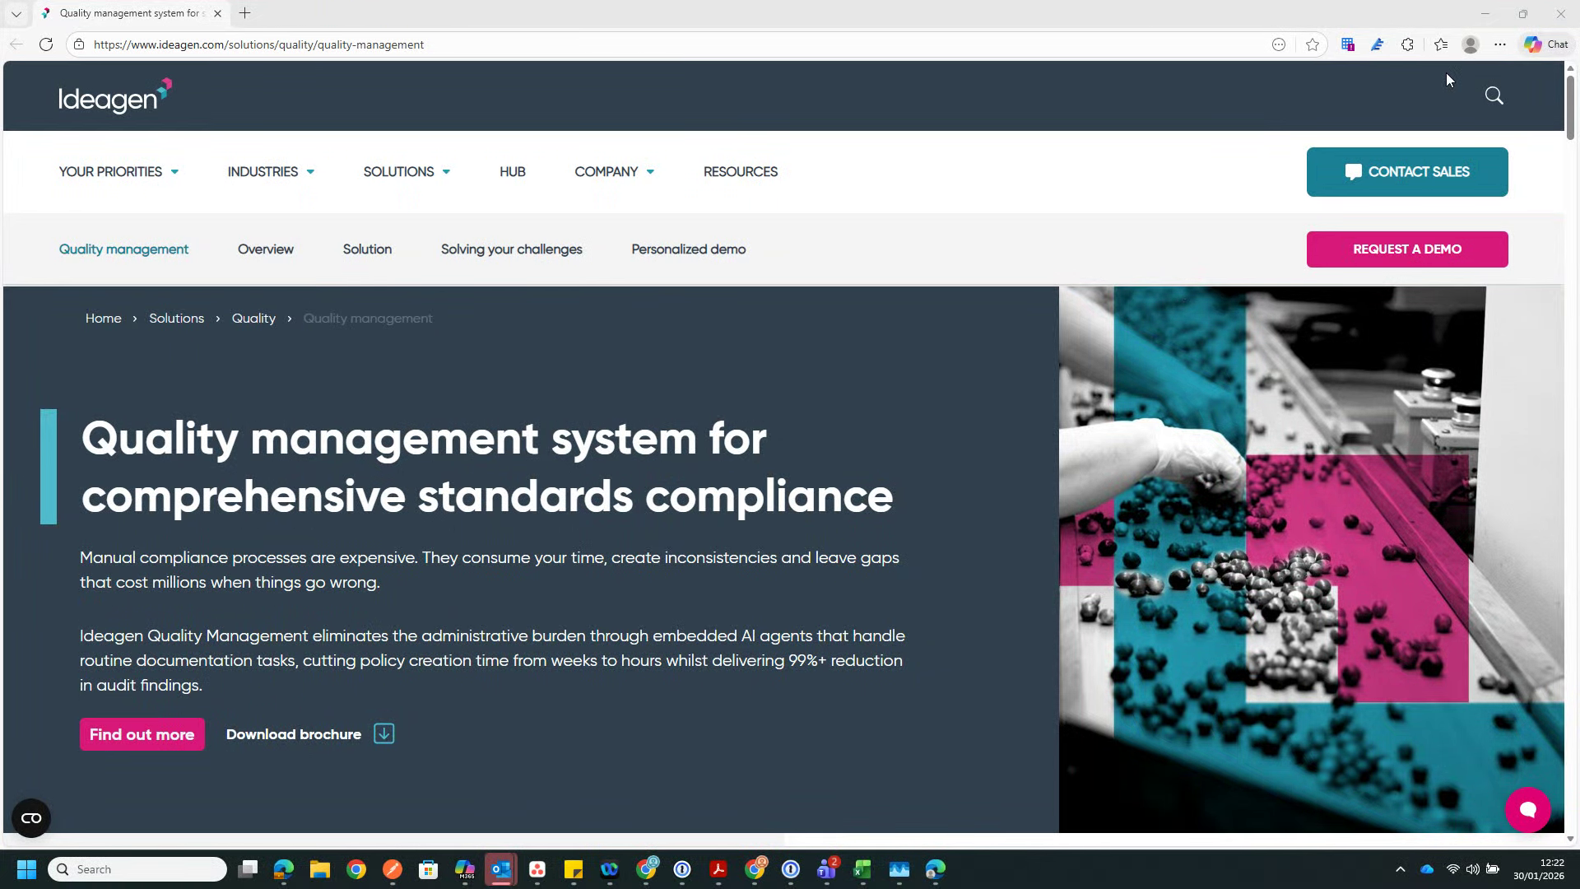Click the Download brochure link

tap(294, 734)
